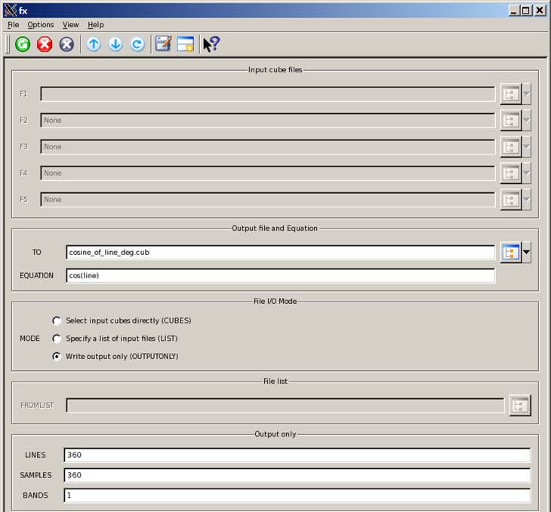
Task: Click the LINES input field
Action: tap(297, 455)
